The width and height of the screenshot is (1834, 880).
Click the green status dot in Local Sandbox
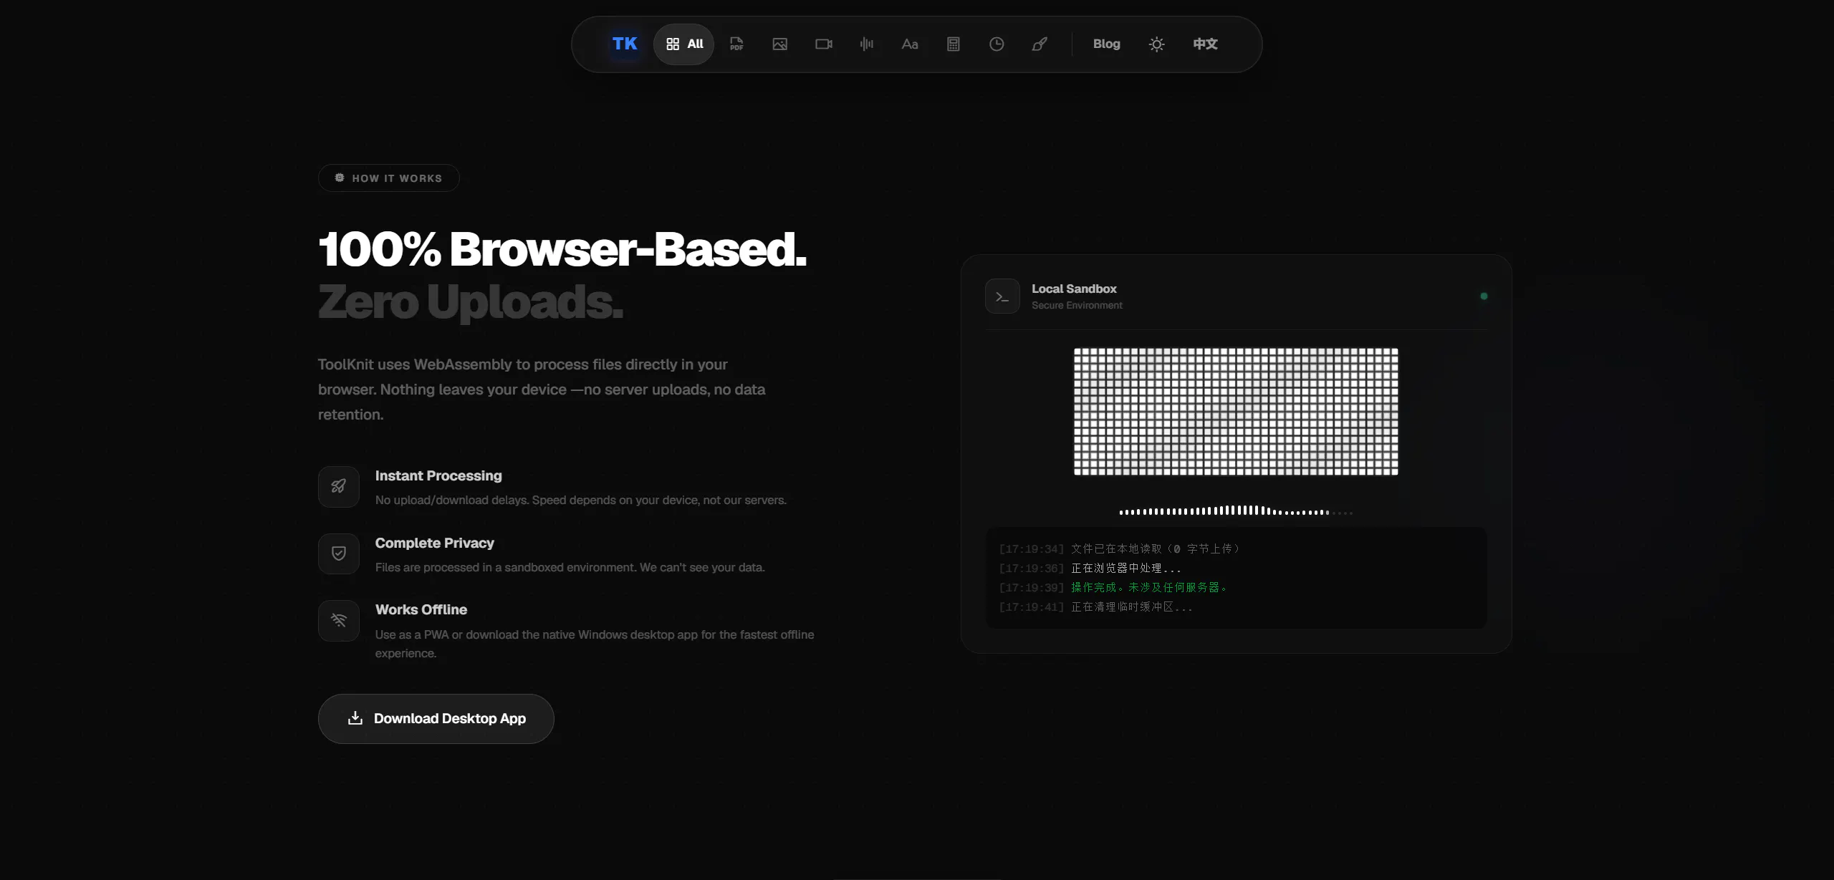coord(1484,296)
